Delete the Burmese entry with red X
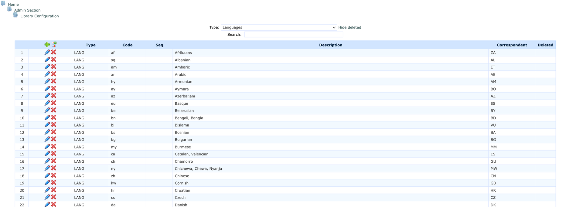Viewport: 583px width, 207px height. coord(54,147)
